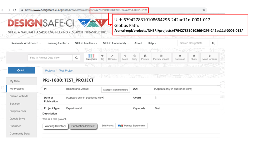Click the browser URL address bar
Viewport: 257px width, 144px height.
pos(113,10)
